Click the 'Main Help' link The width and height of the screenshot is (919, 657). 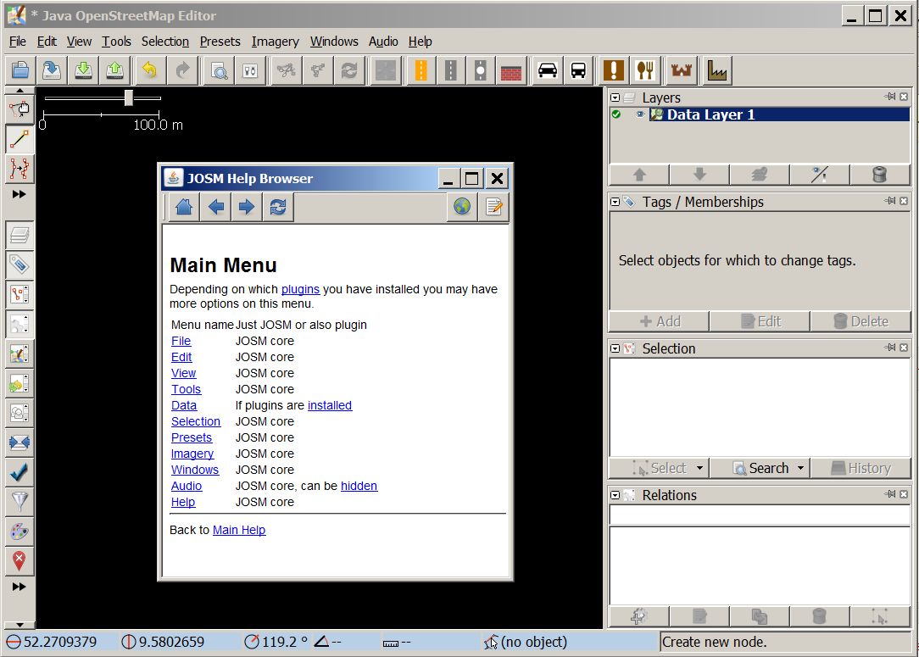tap(239, 530)
